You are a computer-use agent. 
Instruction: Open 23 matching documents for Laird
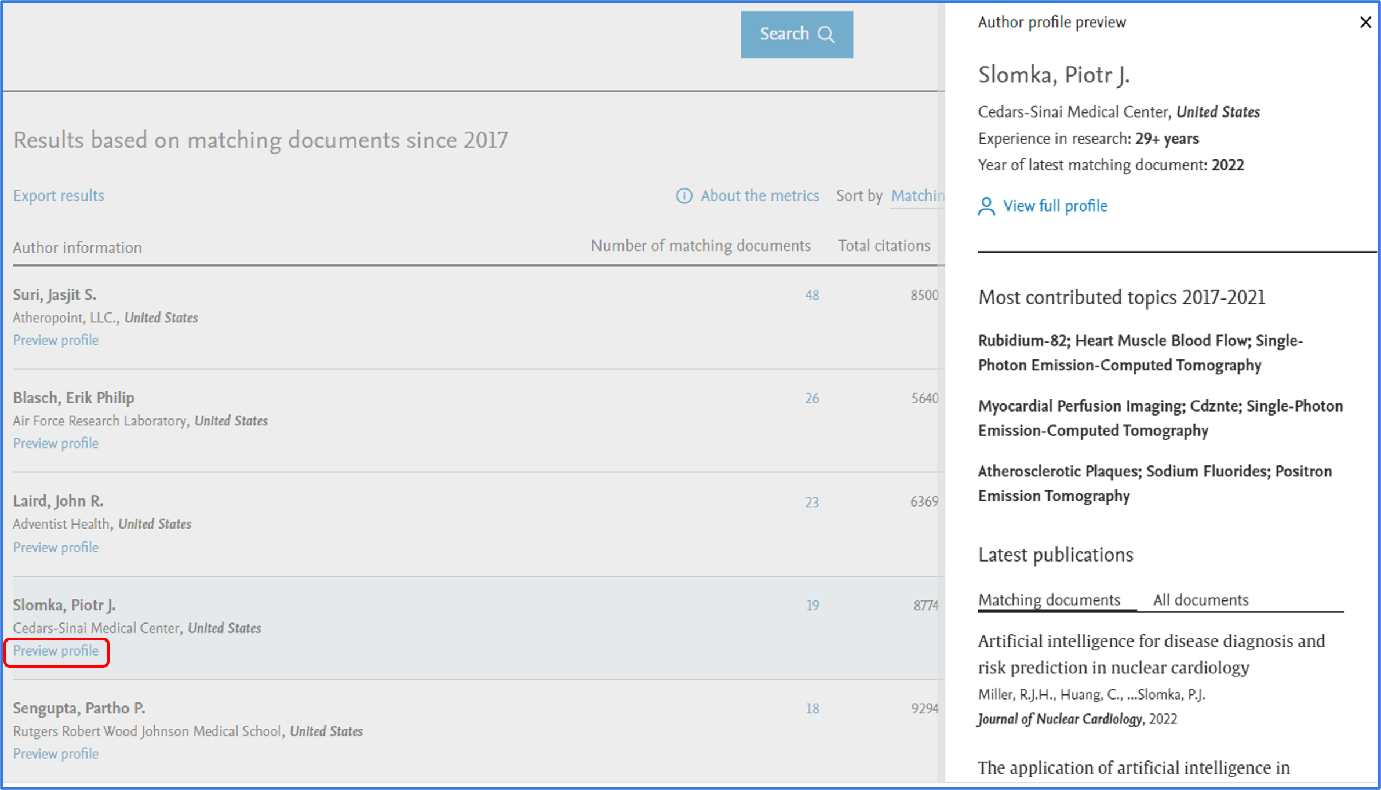812,503
